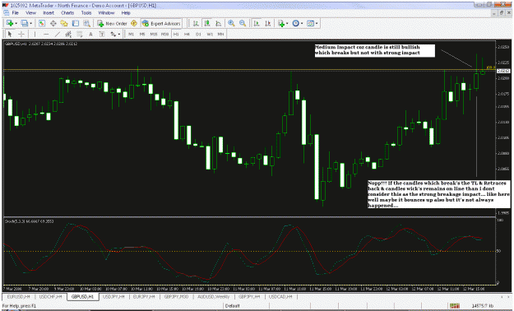Switch to AUDUSD,Weekly chart tab
The width and height of the screenshot is (514, 311).
click(x=213, y=296)
